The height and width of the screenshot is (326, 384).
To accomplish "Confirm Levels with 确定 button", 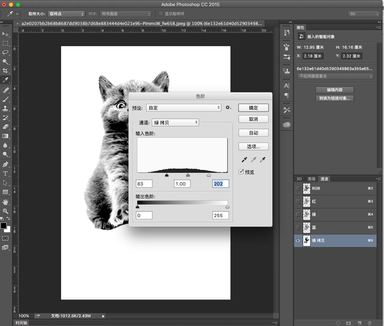I will click(x=253, y=108).
